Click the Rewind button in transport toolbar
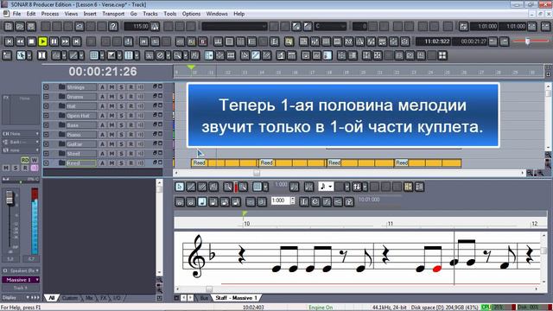553x311 pixels. point(20,41)
